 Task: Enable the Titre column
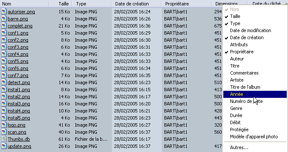[x=255, y=66]
